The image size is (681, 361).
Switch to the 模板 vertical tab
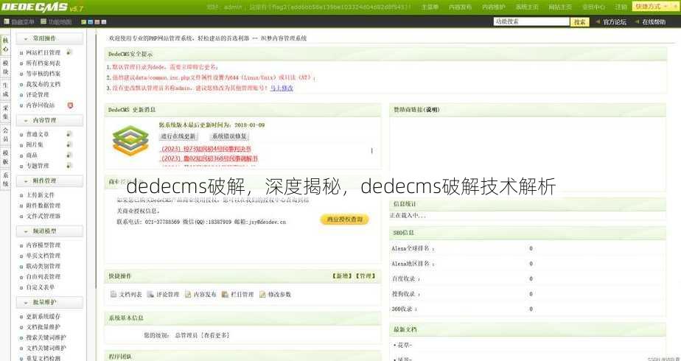[5, 157]
